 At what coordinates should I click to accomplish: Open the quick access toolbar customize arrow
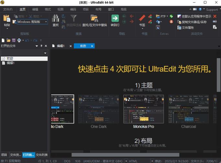41,40
